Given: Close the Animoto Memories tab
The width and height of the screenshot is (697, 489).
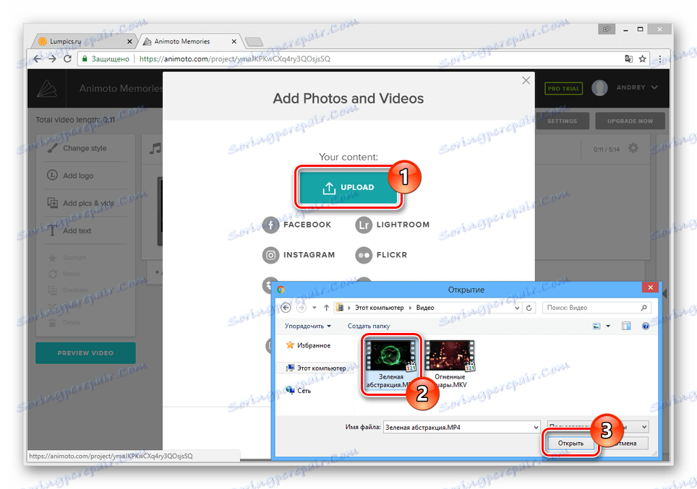Looking at the screenshot, I should (x=234, y=41).
